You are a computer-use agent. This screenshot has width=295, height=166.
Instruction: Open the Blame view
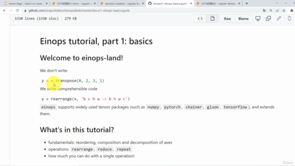(243, 18)
